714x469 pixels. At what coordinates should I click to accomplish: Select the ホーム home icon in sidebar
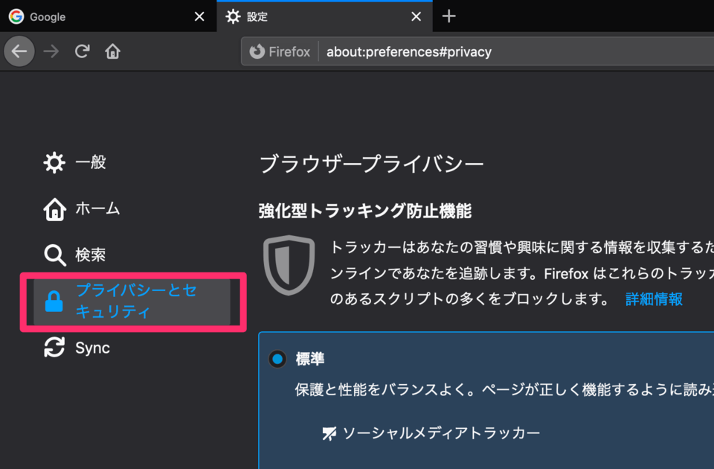pyautogui.click(x=54, y=208)
